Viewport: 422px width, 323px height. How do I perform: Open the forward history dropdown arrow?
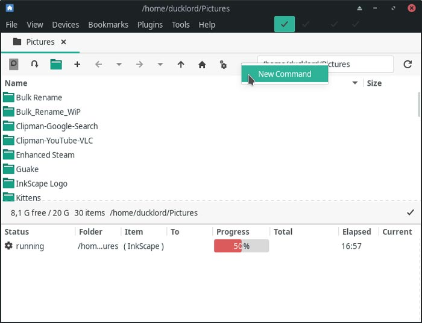click(160, 64)
